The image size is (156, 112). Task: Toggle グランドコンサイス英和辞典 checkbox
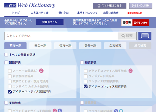pos(10,111)
